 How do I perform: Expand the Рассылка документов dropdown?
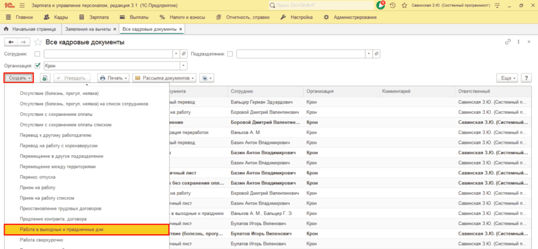165,78
